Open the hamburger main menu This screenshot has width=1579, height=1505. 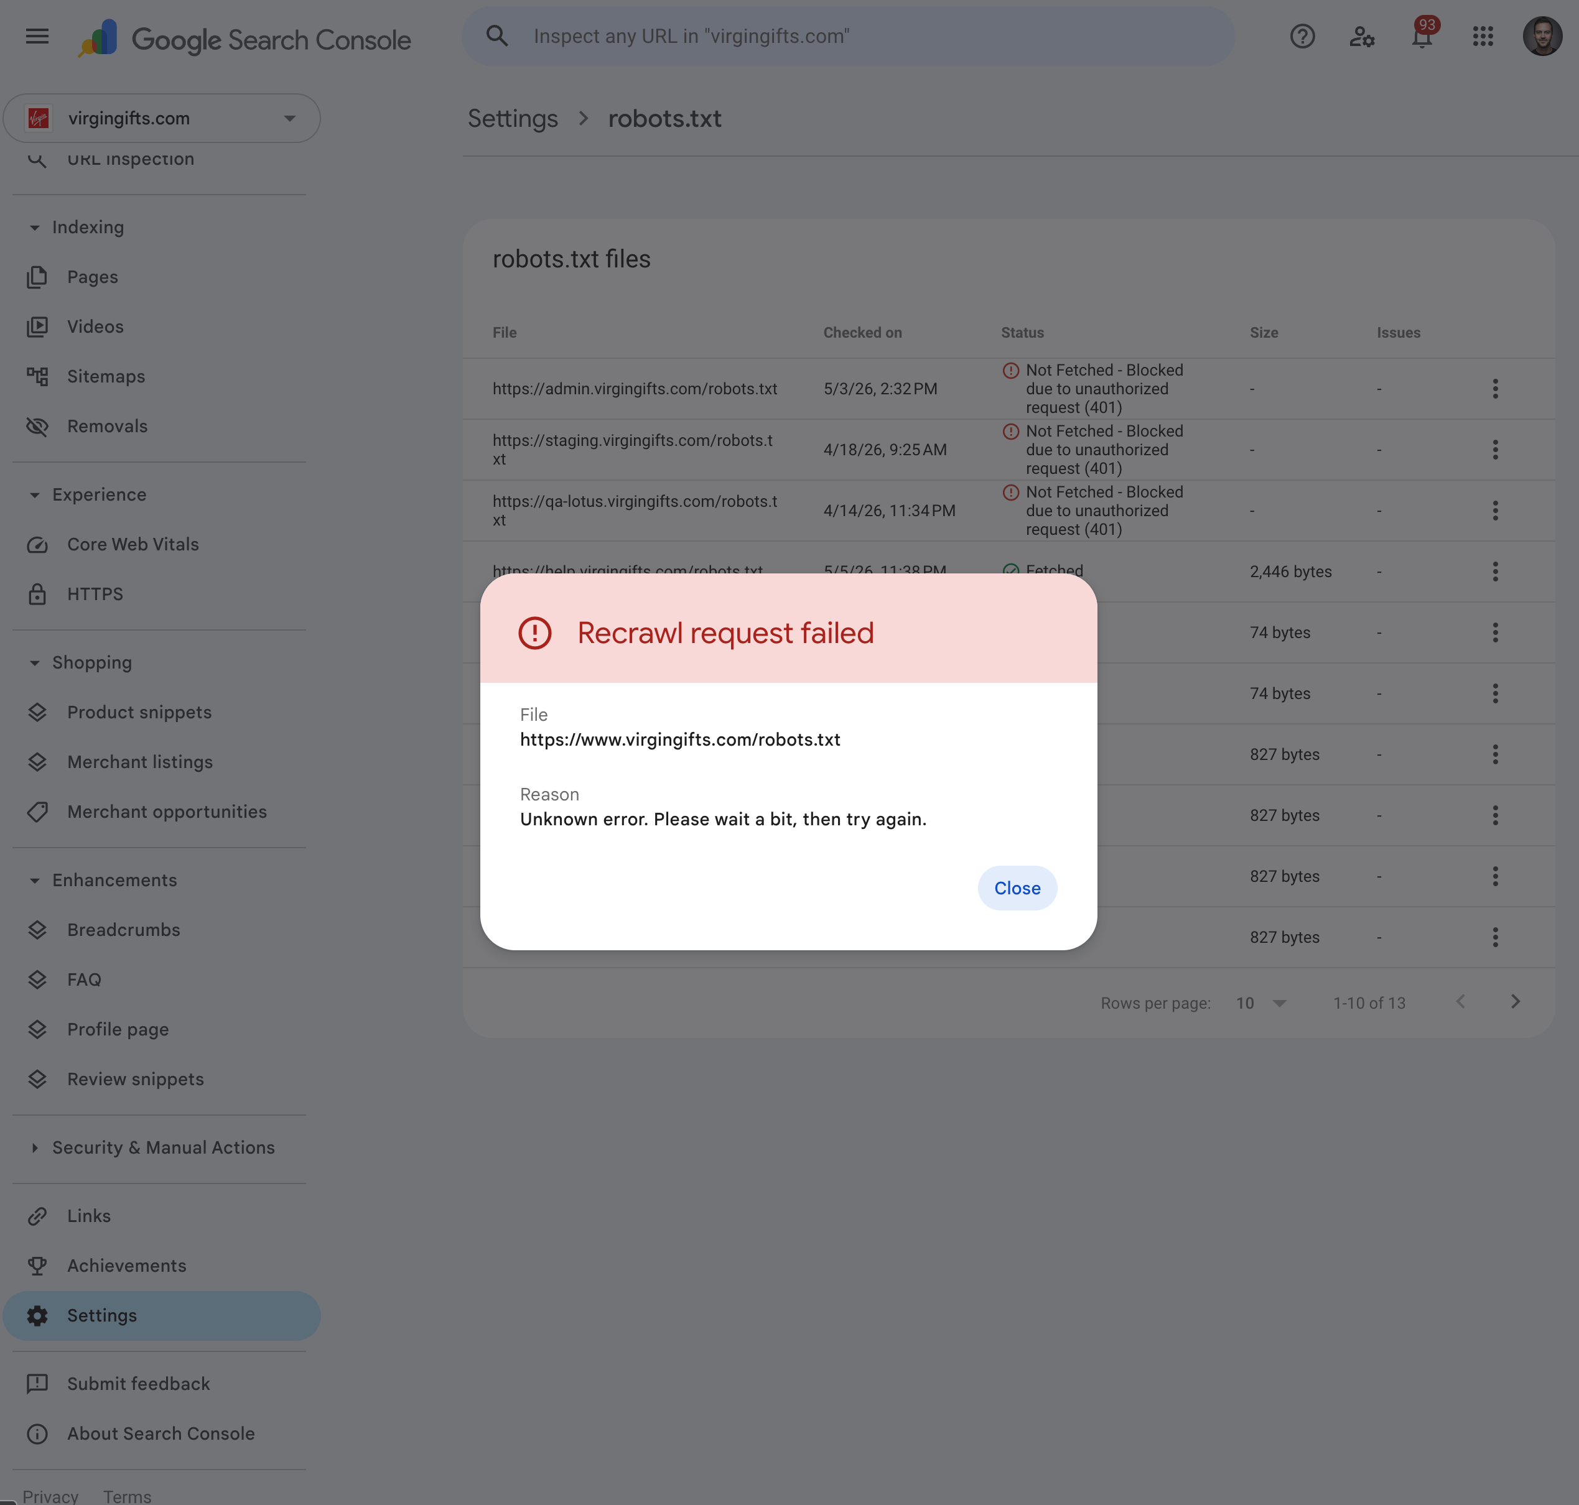point(37,36)
